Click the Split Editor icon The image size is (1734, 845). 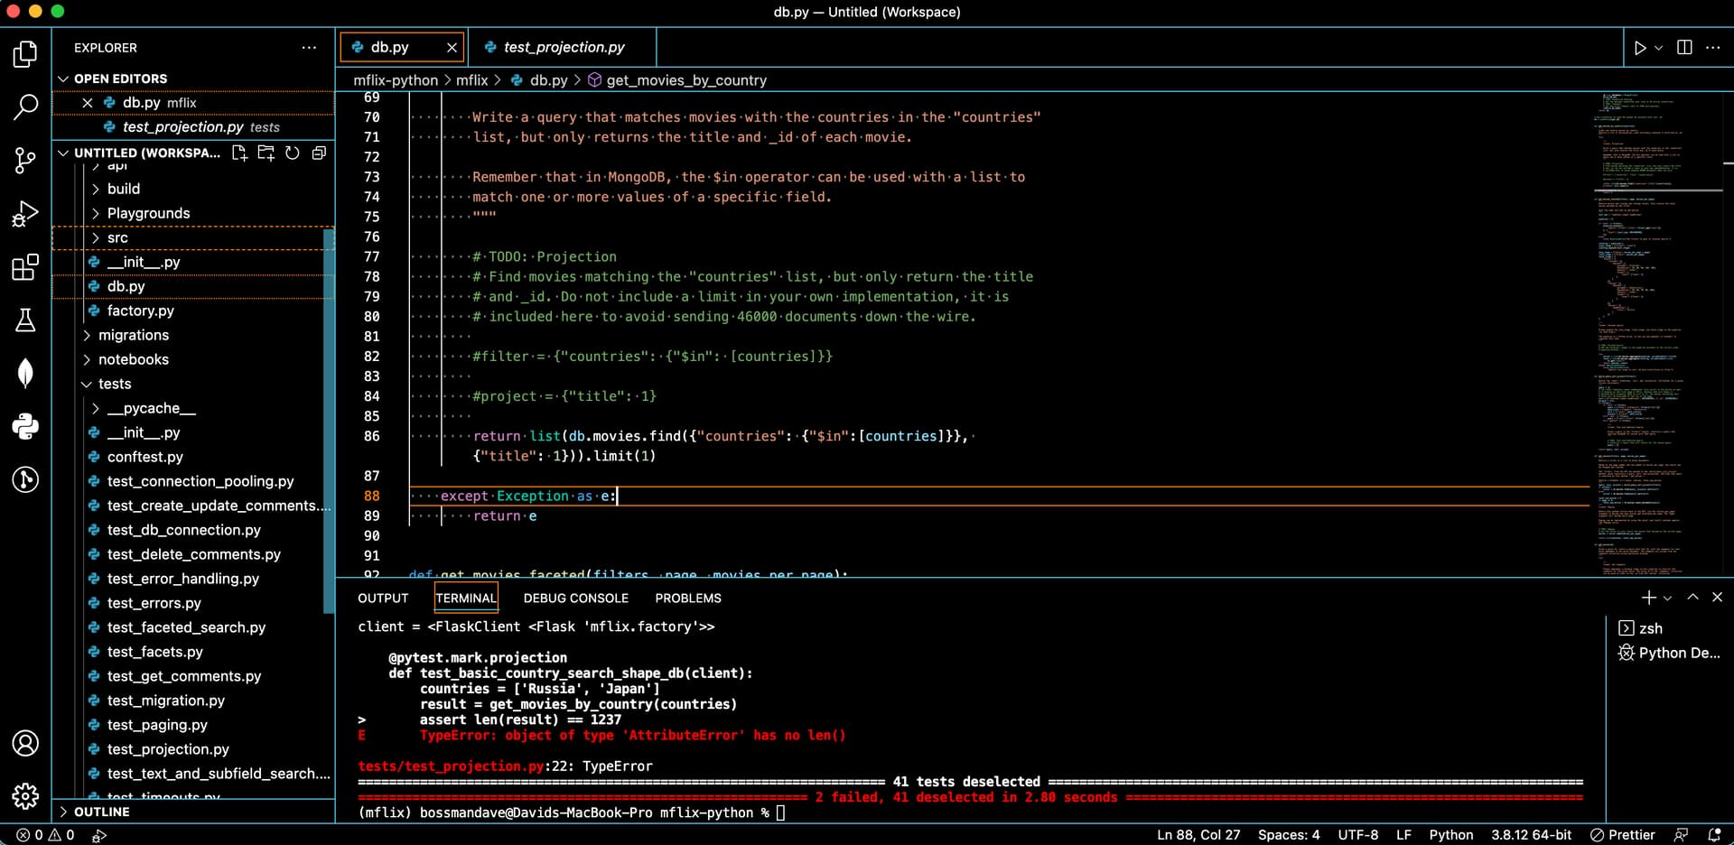coord(1684,48)
